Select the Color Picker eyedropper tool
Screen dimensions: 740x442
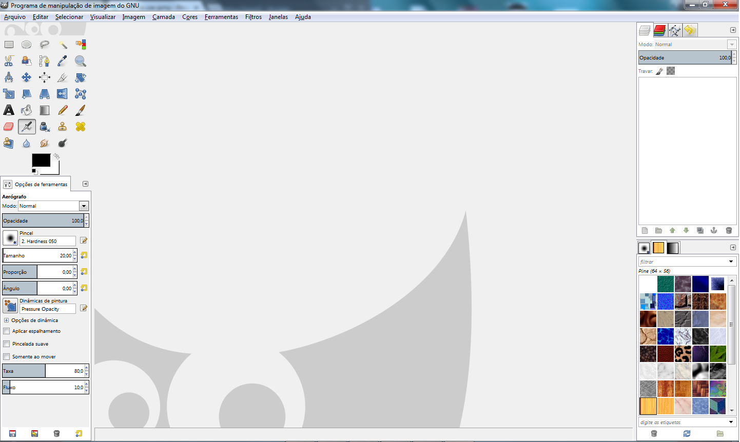tap(63, 61)
